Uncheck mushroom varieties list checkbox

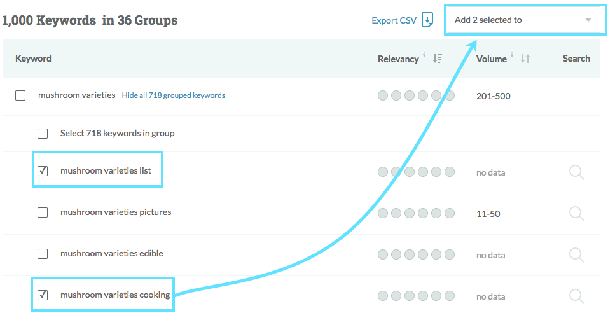click(x=43, y=171)
